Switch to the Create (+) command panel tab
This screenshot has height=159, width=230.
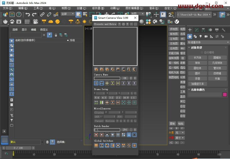pyautogui.click(x=190, y=30)
